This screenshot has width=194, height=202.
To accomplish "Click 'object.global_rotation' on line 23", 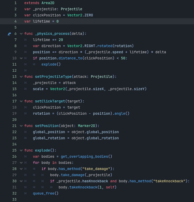I will point(95,138).
